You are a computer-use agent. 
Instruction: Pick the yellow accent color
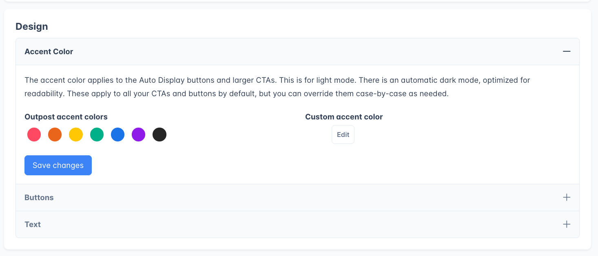tap(76, 135)
